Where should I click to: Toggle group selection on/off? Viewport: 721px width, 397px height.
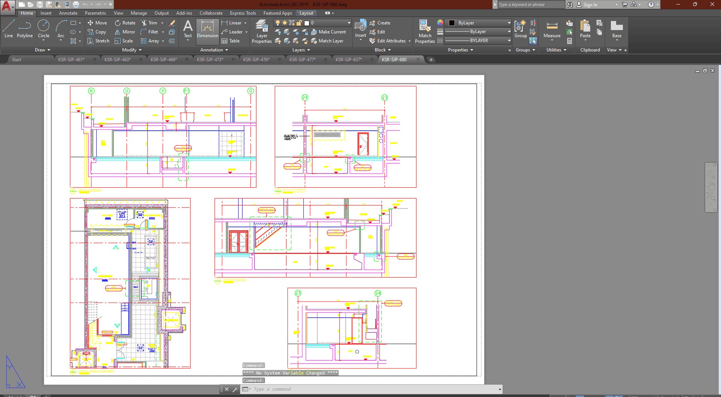[533, 41]
